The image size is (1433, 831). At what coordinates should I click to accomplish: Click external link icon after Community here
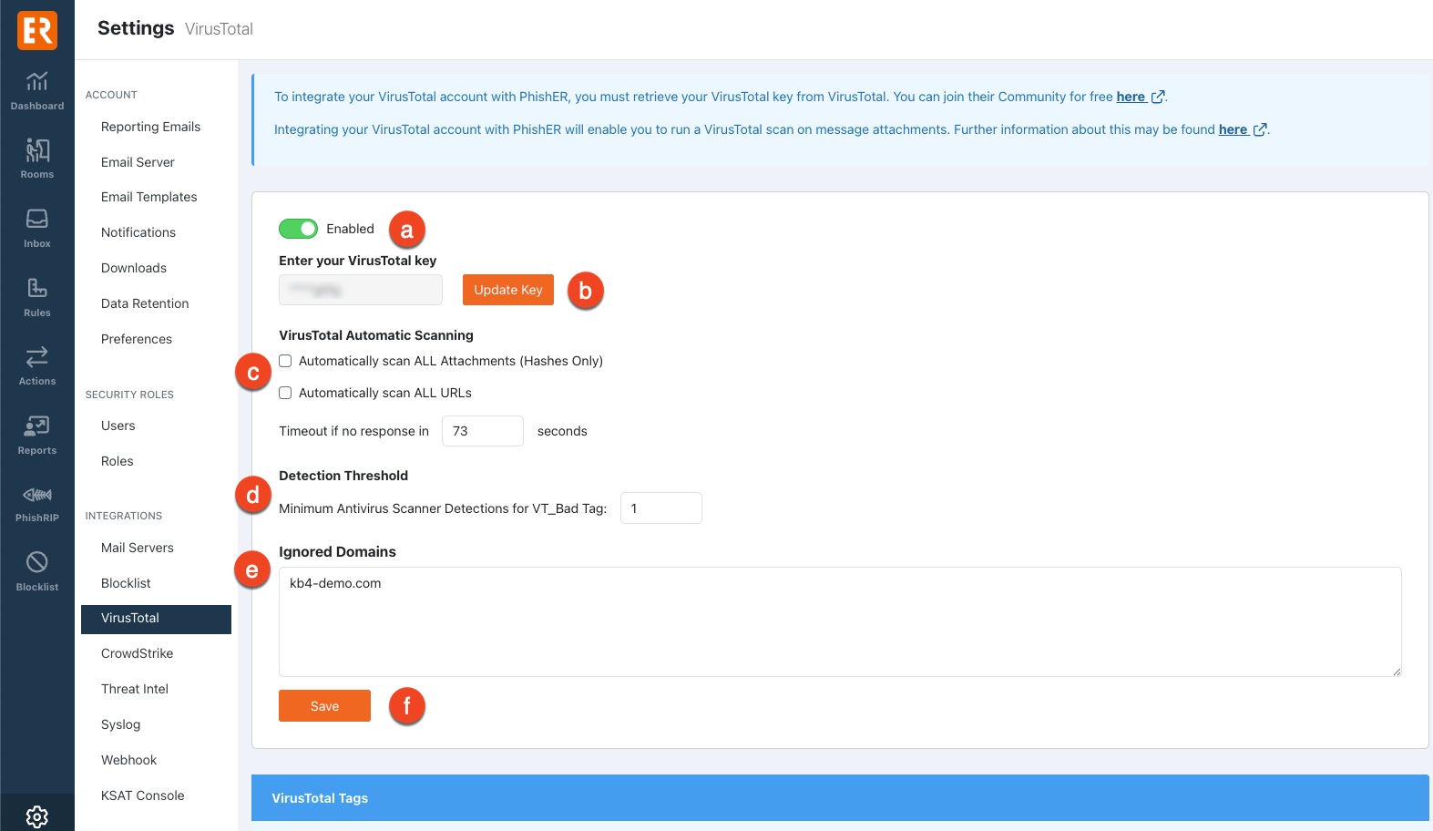coord(1158,97)
